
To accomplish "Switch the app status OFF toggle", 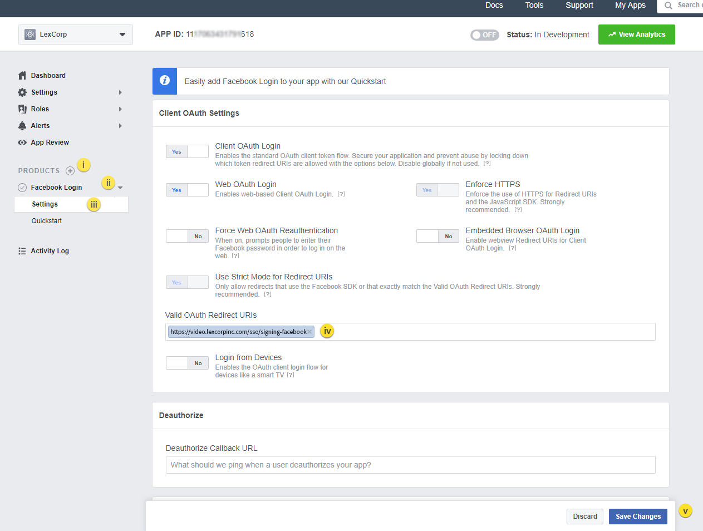I will point(484,35).
